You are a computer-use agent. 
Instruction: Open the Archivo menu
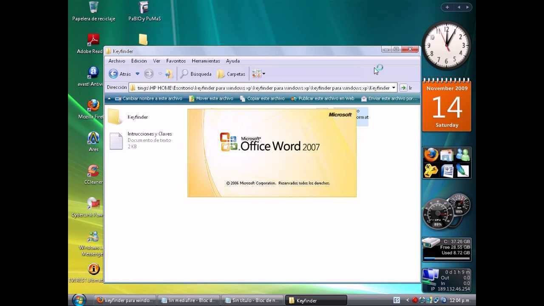116,61
